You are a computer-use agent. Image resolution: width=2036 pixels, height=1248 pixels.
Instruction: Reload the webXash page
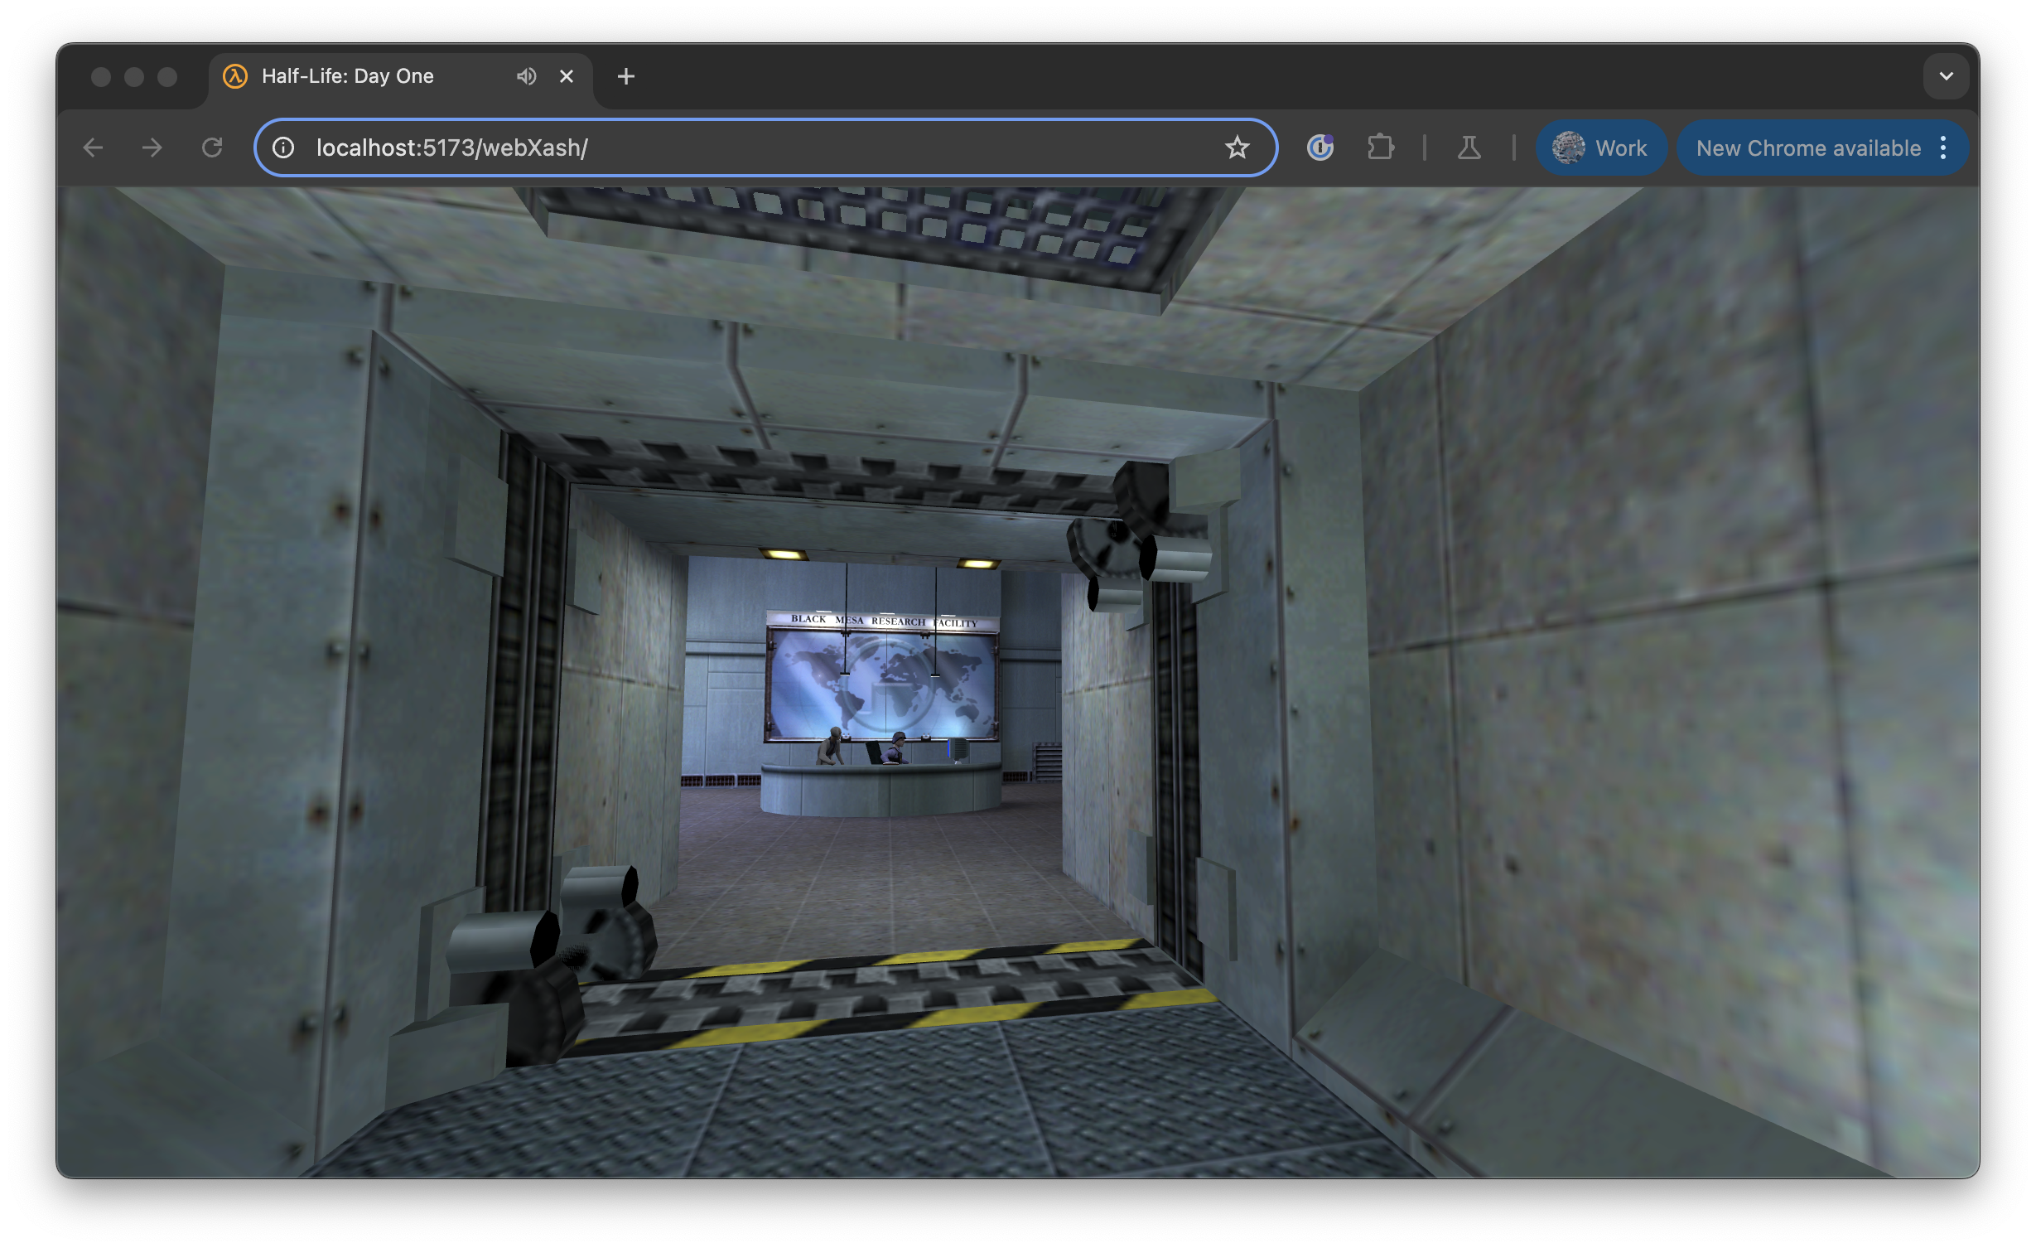pos(212,148)
